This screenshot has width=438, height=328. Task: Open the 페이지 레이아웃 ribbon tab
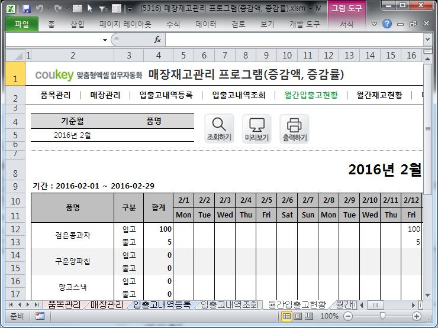tap(125, 24)
